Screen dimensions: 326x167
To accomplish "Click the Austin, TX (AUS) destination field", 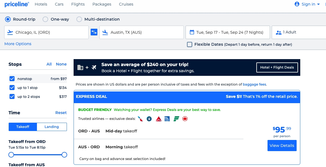I will pyautogui.click(x=142, y=32).
